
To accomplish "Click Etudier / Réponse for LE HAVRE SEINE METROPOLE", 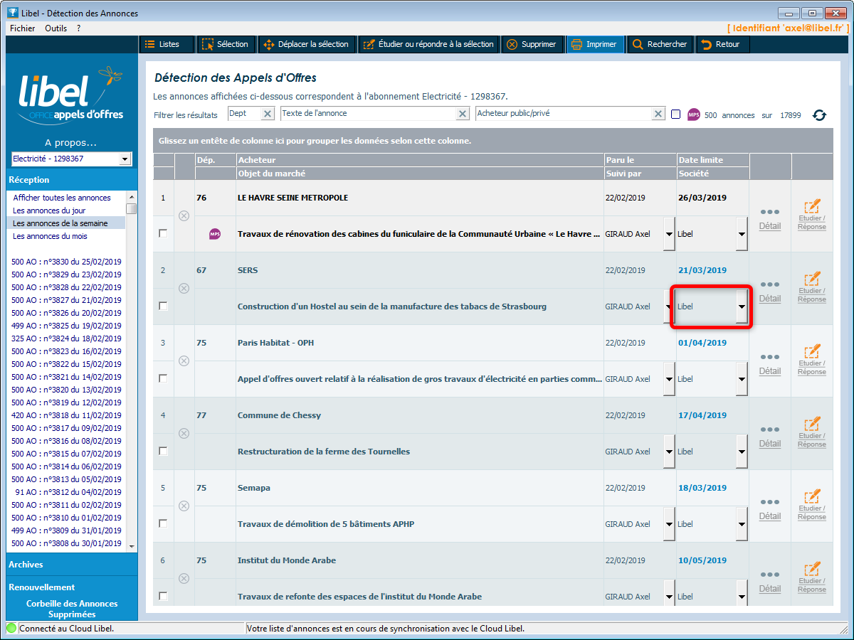I will [x=812, y=215].
